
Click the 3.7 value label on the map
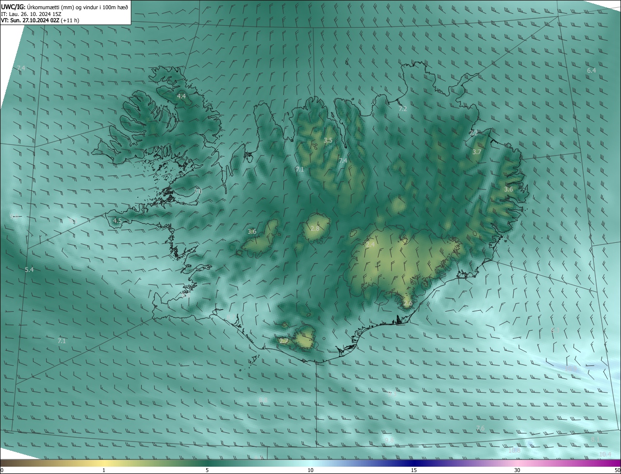click(477, 152)
